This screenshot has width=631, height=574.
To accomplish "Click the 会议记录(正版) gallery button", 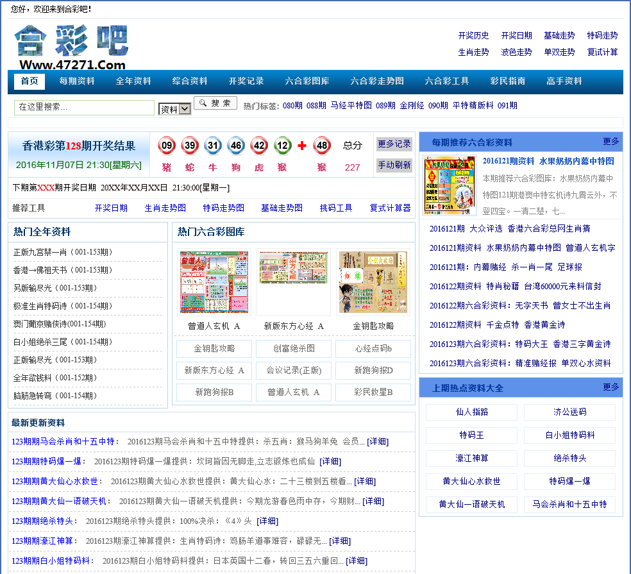I will [294, 370].
